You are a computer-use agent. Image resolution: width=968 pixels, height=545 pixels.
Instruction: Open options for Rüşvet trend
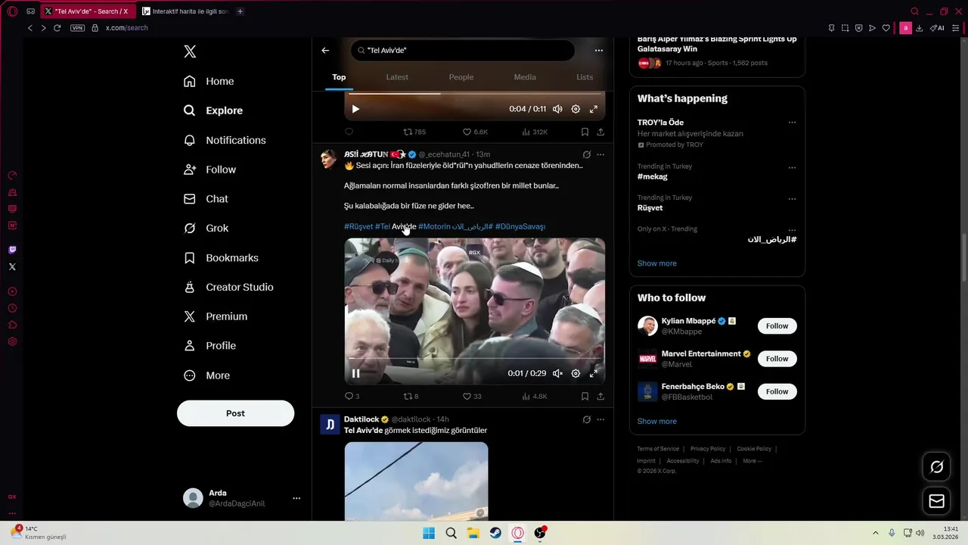coord(792,199)
